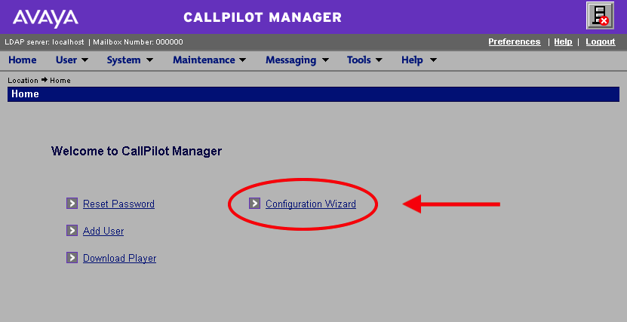Open the Help menu in navigation bar
Viewport: 627px width, 322px height.
click(412, 60)
